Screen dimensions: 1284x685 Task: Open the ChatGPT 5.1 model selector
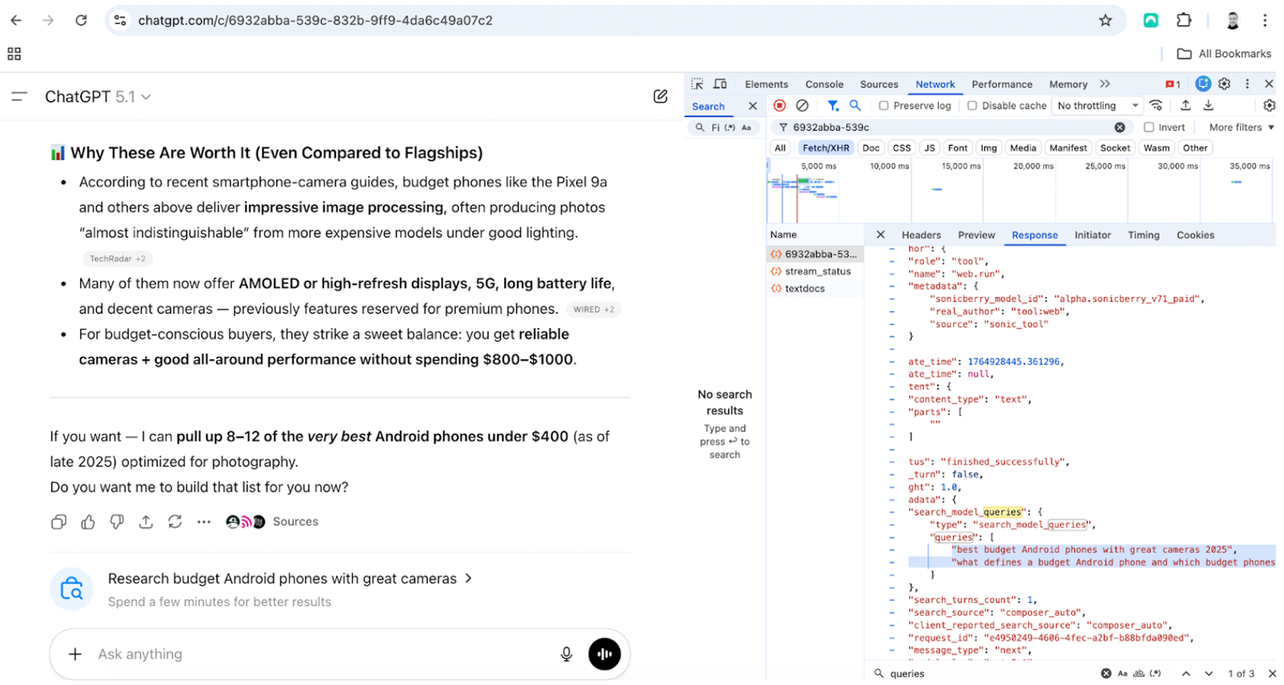[x=98, y=96]
